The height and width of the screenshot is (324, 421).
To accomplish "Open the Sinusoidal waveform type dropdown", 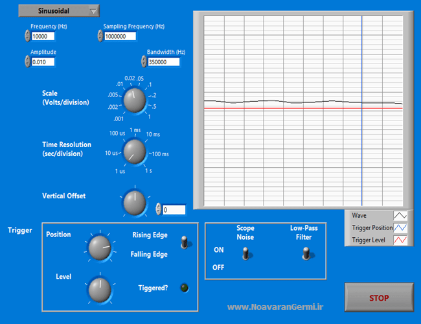I will click(x=59, y=11).
